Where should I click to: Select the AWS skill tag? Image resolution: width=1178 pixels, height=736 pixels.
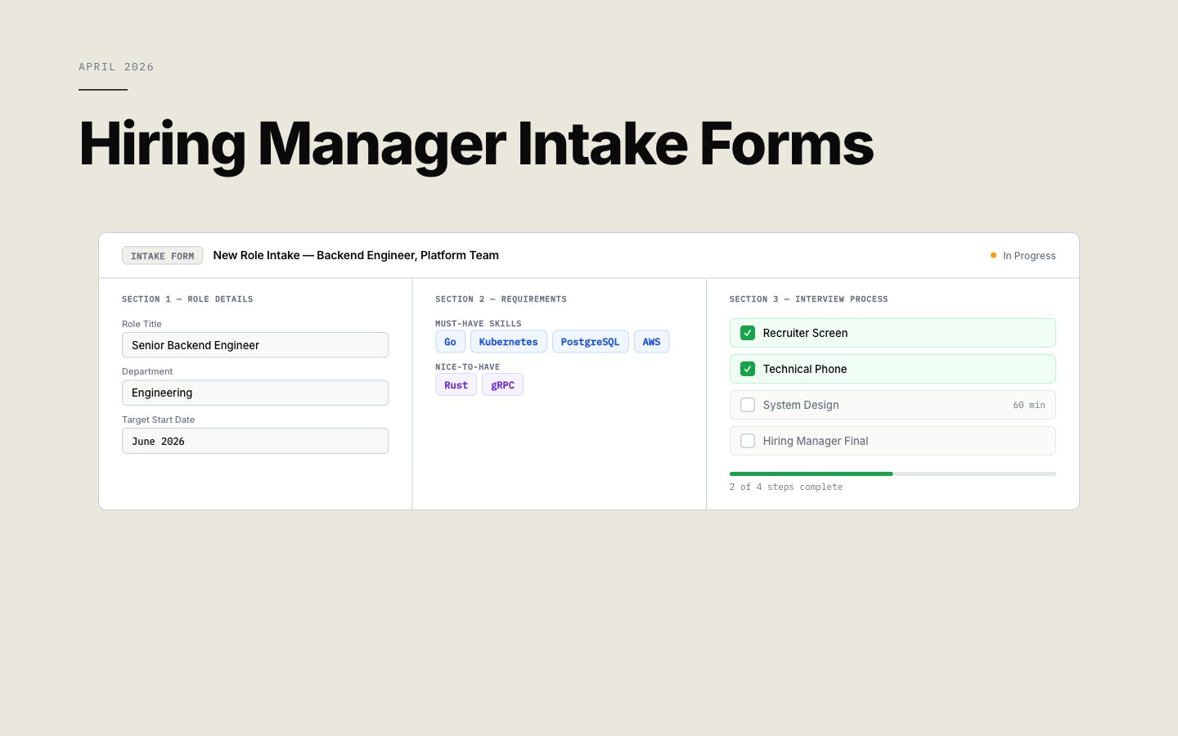pyautogui.click(x=651, y=342)
